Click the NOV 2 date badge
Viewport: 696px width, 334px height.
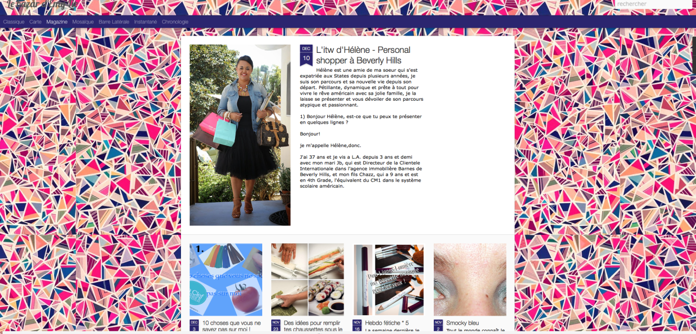[438, 325]
